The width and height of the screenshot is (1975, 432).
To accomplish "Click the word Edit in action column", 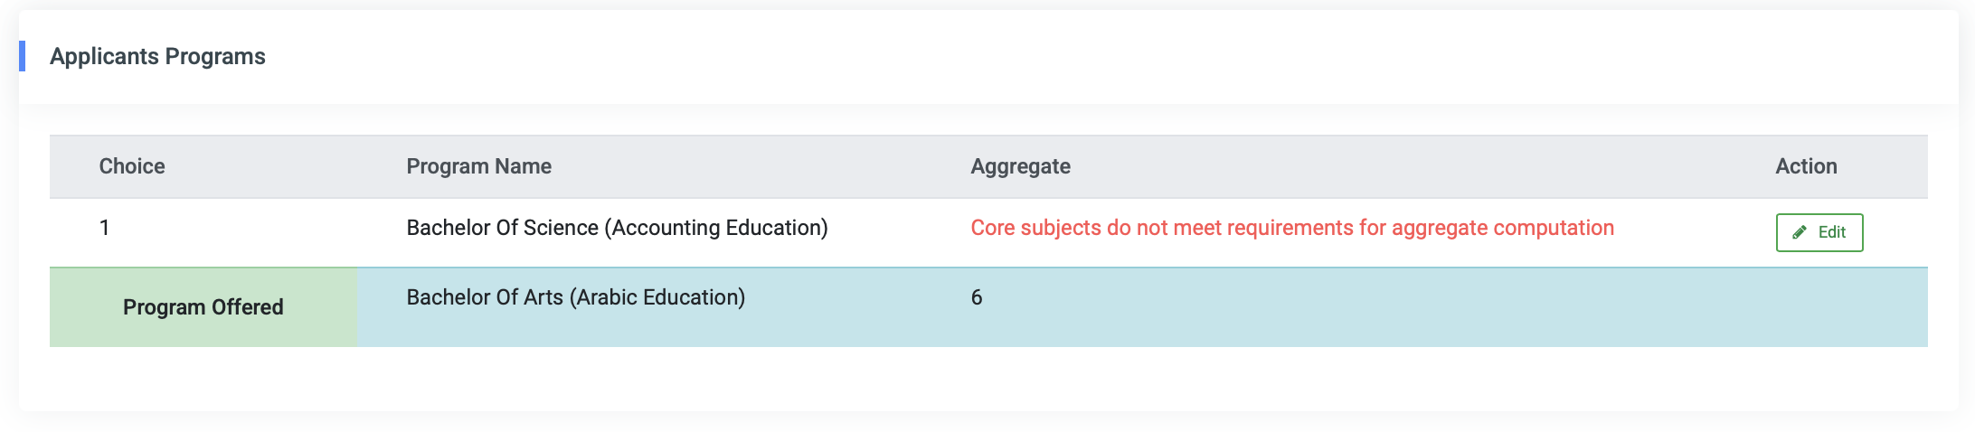I will [1831, 232].
